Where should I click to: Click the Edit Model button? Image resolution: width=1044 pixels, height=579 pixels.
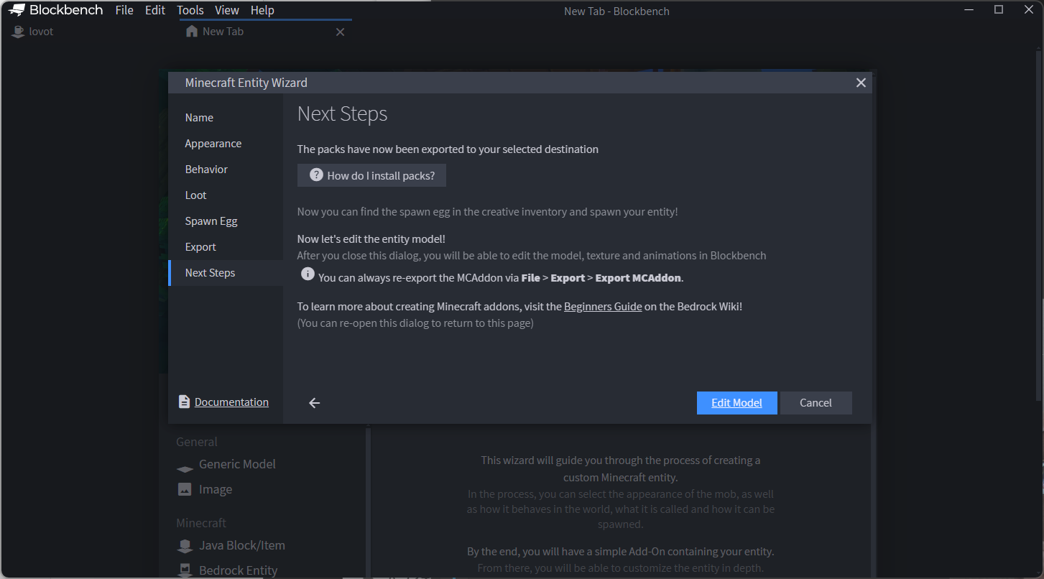coord(736,403)
